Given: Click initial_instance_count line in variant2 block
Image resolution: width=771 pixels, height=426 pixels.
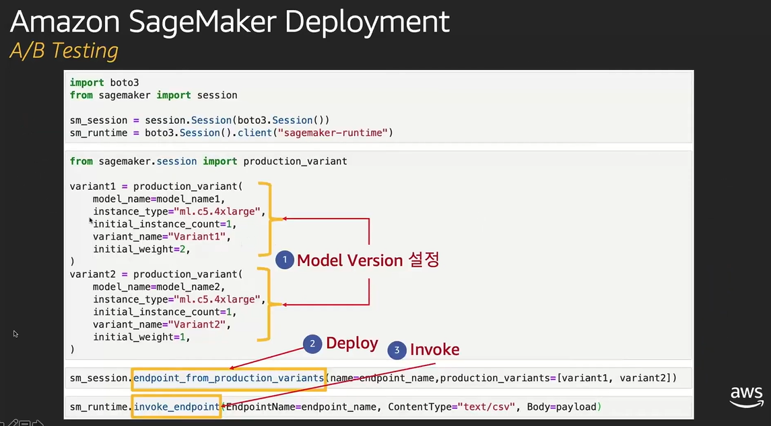Looking at the screenshot, I should click(165, 312).
